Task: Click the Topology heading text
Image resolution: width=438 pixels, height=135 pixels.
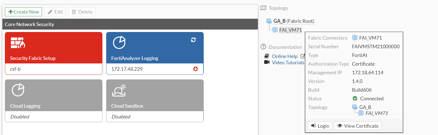Action: (278, 8)
